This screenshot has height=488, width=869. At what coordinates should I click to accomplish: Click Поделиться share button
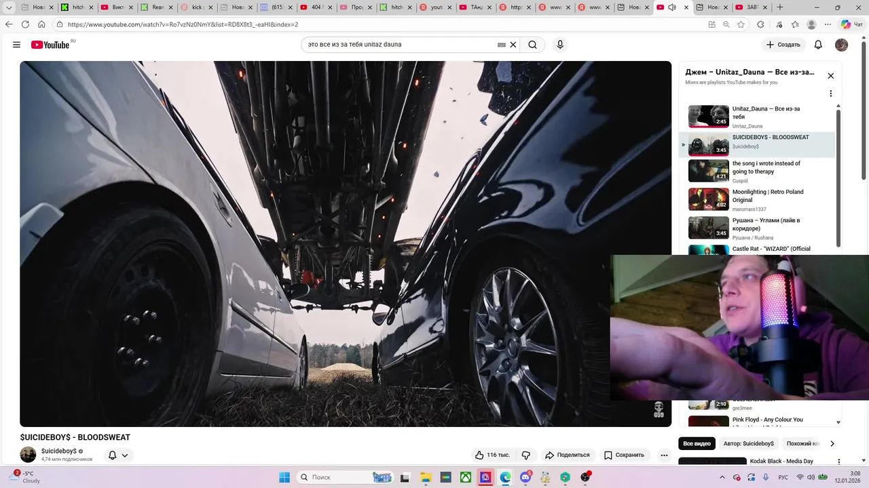tap(568, 455)
